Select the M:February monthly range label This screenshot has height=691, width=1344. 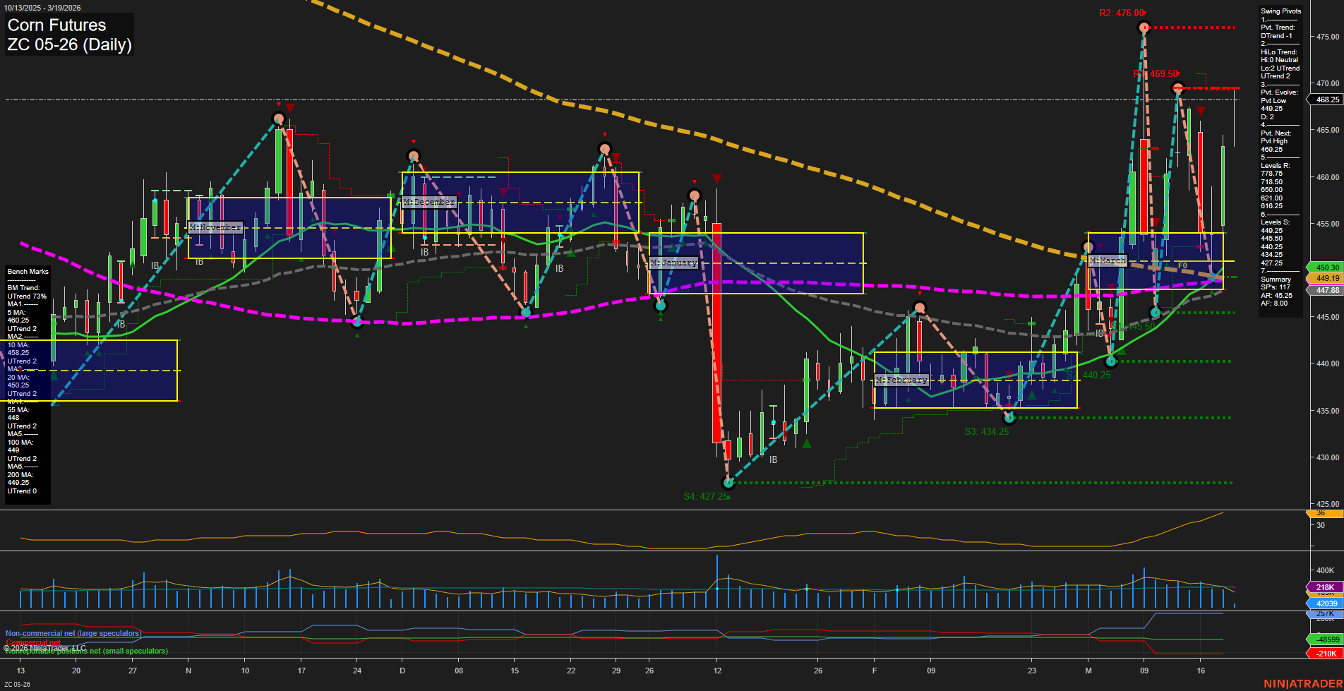(901, 379)
